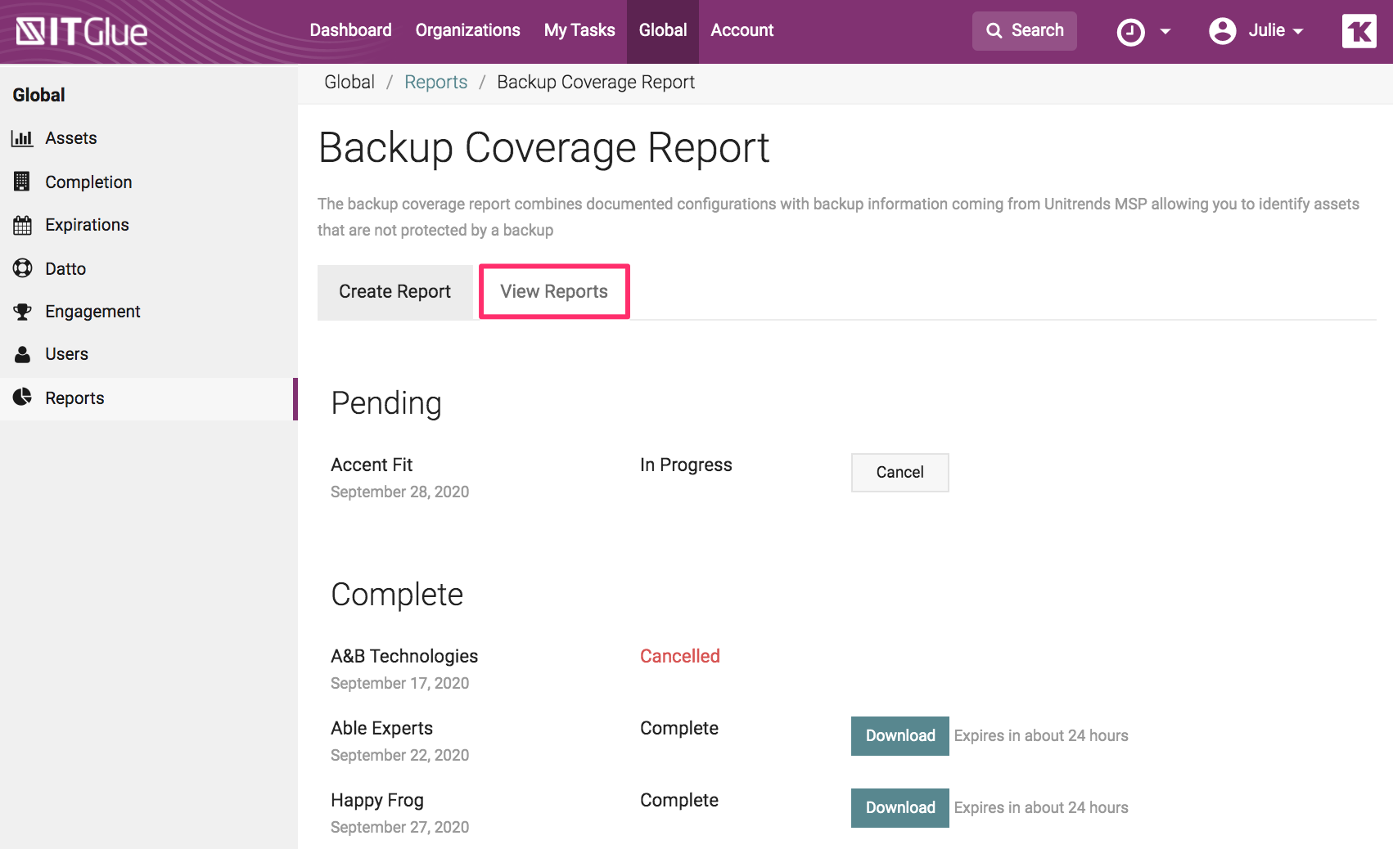Select the Assets bar-chart icon in sidebar
This screenshot has height=849, width=1393.
22,137
